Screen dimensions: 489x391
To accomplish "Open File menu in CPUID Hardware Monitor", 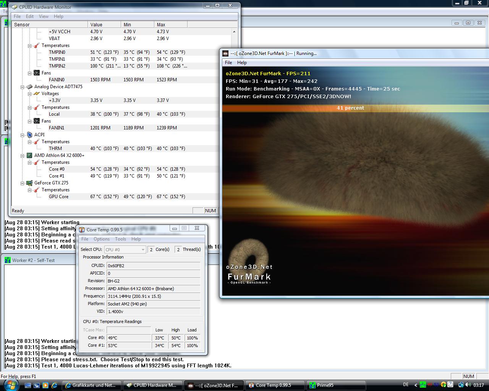I will 17,16.
